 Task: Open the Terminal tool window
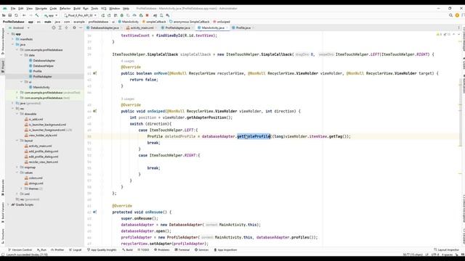coord(182,249)
